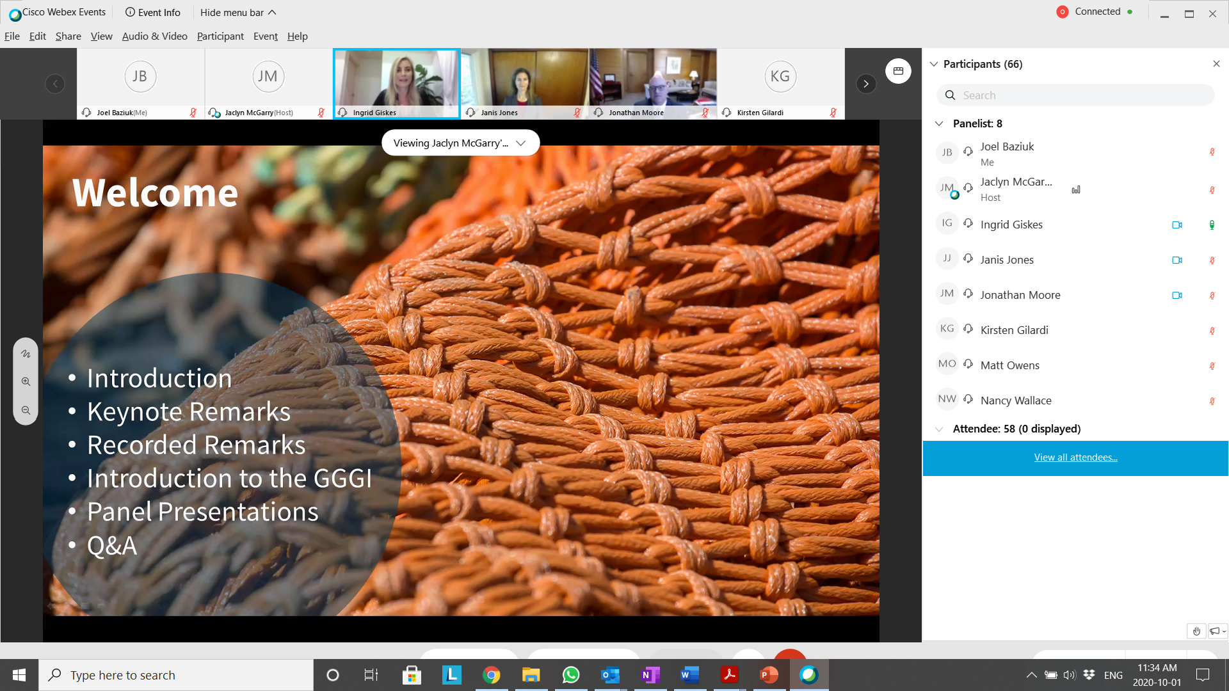Viewport: 1229px width, 691px height.
Task: Click the raise hand icon at panel bottom
Action: point(1196,631)
